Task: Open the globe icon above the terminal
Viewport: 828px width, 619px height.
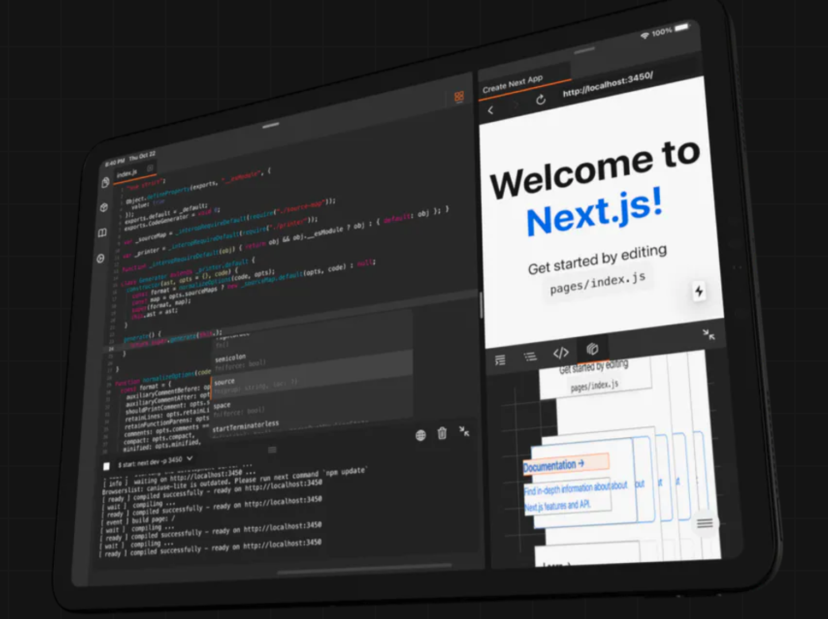Action: [421, 435]
